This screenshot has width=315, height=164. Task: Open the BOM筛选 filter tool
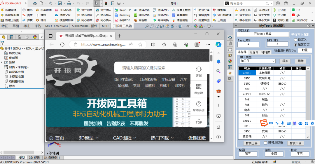click(x=63, y=10)
